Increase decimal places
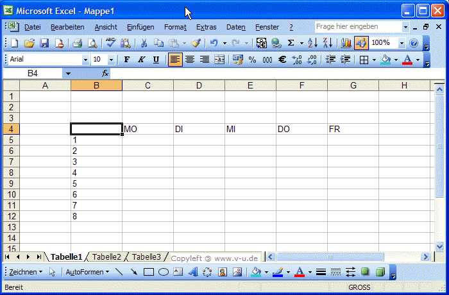 pyautogui.click(x=297, y=60)
